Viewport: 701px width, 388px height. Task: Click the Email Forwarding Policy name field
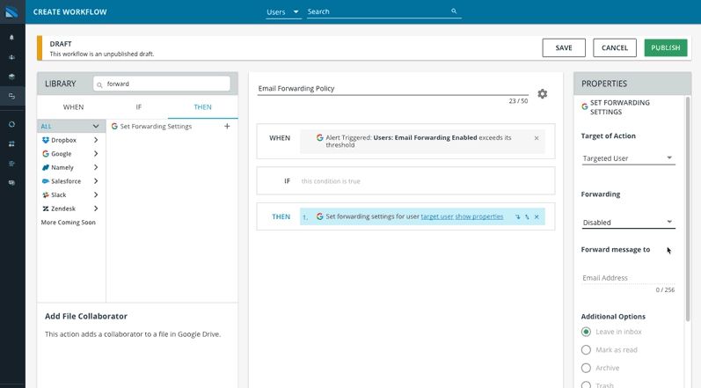393,89
